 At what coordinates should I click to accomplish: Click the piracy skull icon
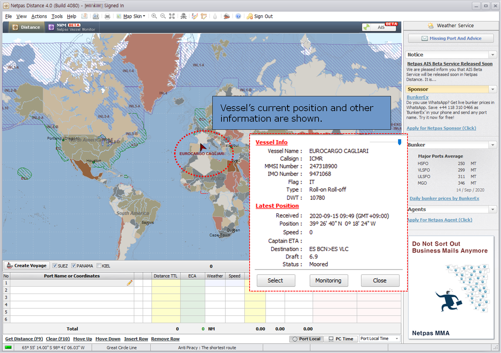pos(184,16)
